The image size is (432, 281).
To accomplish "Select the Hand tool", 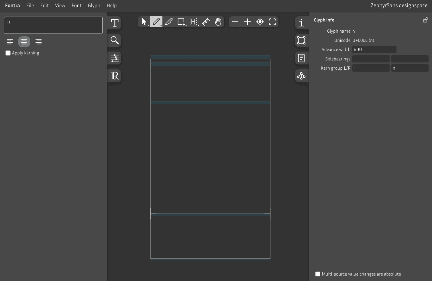I will [218, 21].
